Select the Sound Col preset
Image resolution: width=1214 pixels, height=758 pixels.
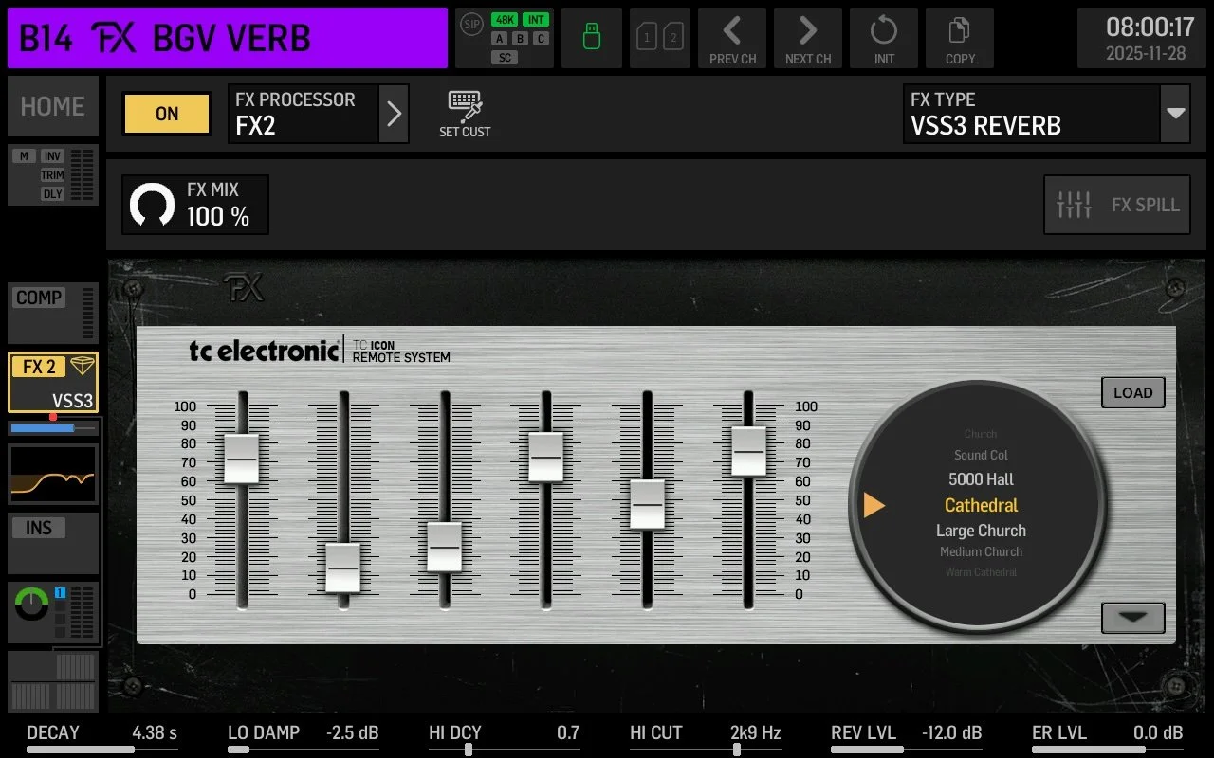(981, 455)
